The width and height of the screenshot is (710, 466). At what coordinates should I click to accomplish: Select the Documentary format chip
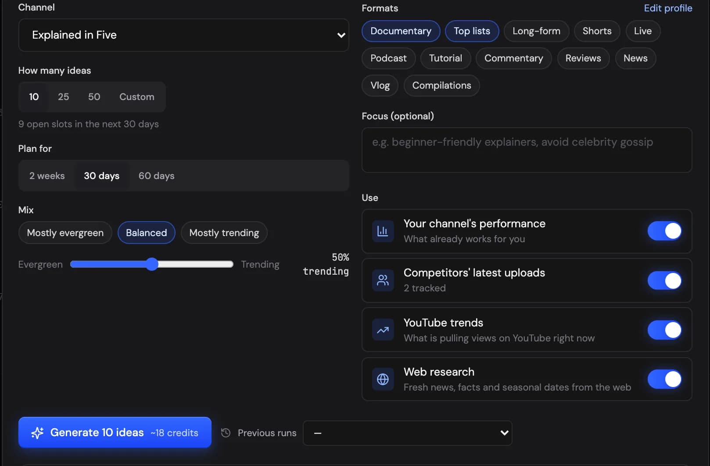tap(401, 31)
